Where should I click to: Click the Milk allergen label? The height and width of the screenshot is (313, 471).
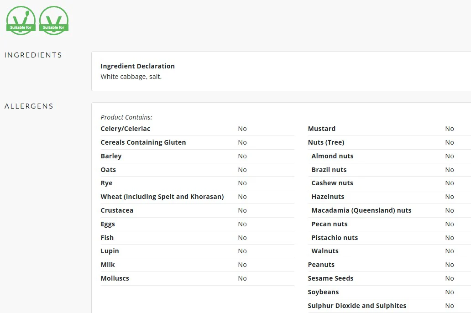point(108,265)
